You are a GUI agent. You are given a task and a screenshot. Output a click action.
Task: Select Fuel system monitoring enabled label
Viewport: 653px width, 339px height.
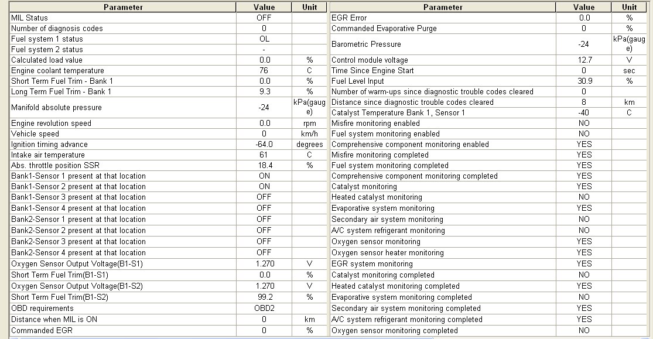coord(385,134)
